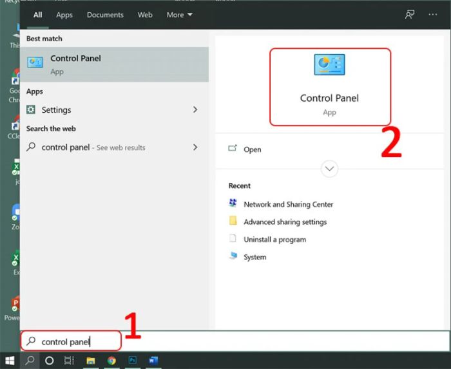This screenshot has width=451, height=369.
Task: Click the Windows Start button
Action: (10, 361)
